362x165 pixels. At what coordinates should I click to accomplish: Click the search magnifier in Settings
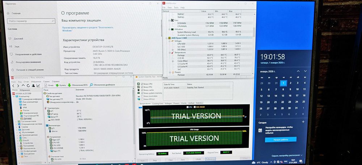(52, 21)
